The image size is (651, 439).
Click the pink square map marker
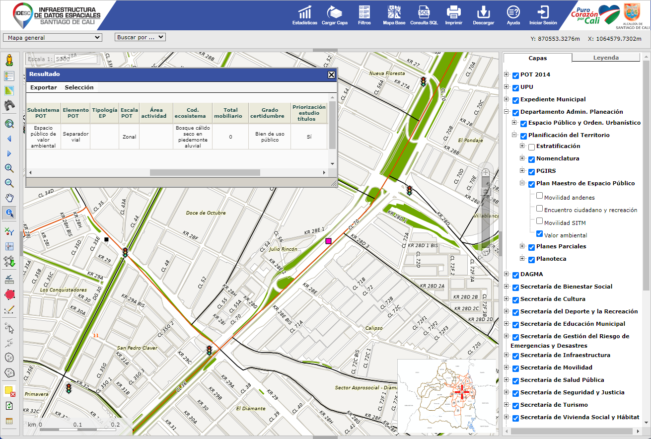(x=328, y=241)
